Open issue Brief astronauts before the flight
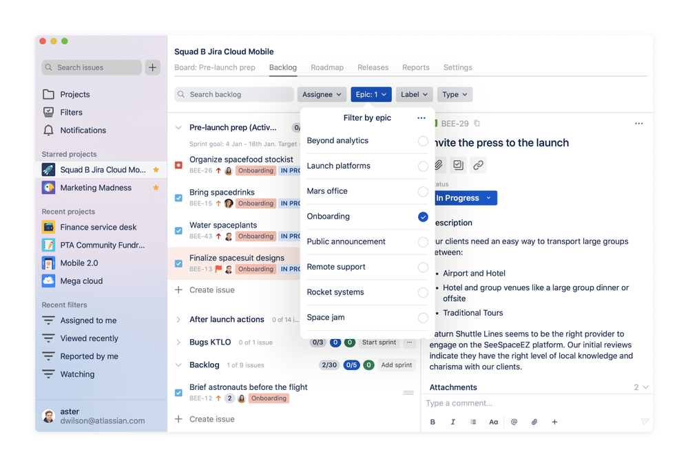This screenshot has width=688, height=467. (x=249, y=387)
